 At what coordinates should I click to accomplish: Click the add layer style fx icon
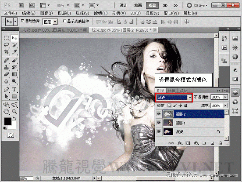(x=179, y=143)
